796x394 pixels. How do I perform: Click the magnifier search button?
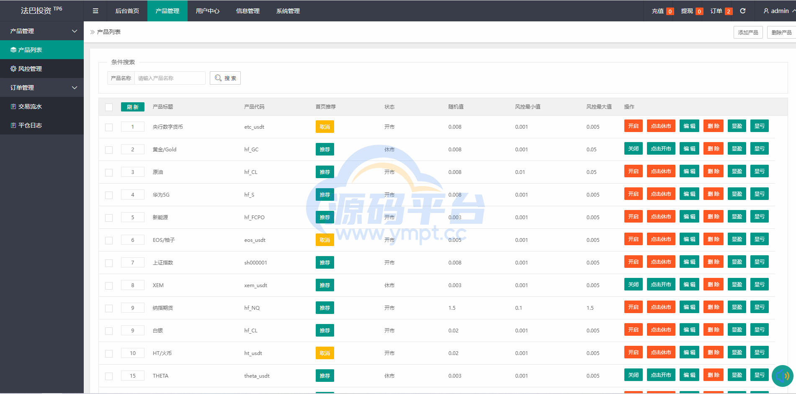click(225, 78)
